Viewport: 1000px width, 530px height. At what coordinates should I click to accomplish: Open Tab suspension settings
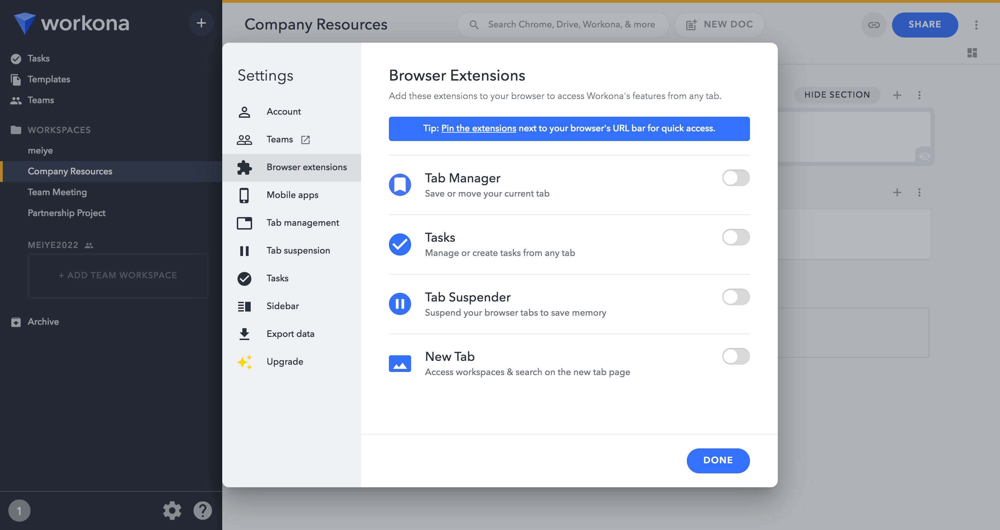292,251
